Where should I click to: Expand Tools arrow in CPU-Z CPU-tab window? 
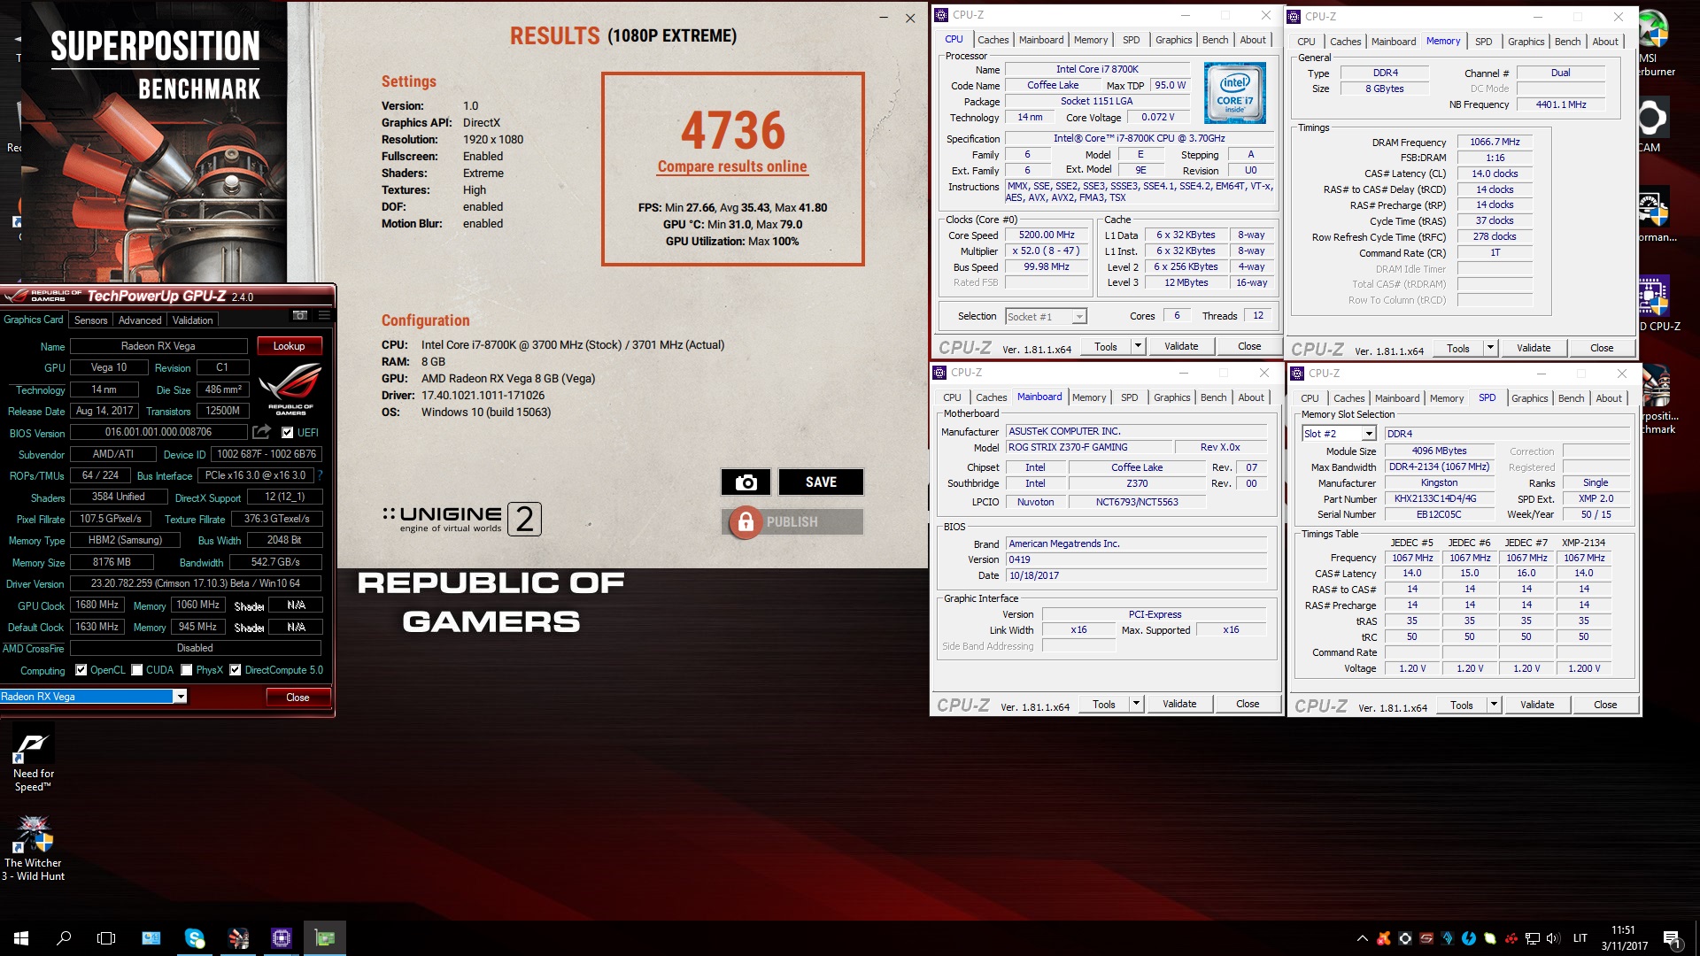[x=1138, y=346]
